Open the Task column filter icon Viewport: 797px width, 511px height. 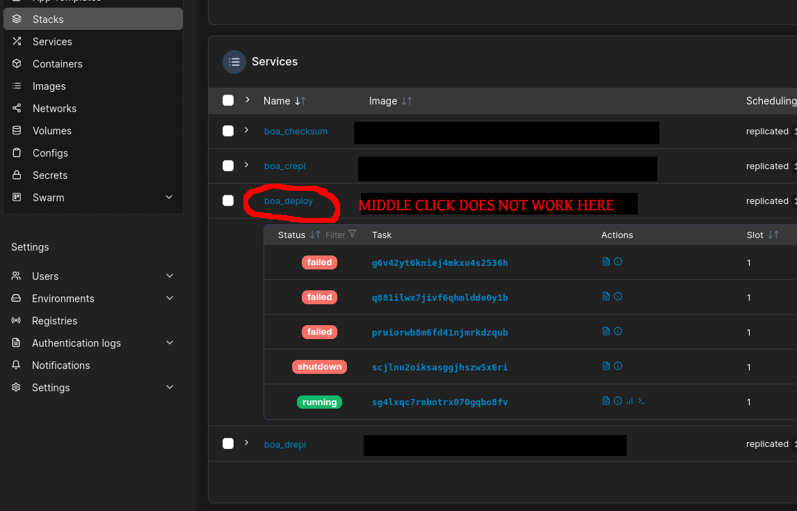pos(353,234)
